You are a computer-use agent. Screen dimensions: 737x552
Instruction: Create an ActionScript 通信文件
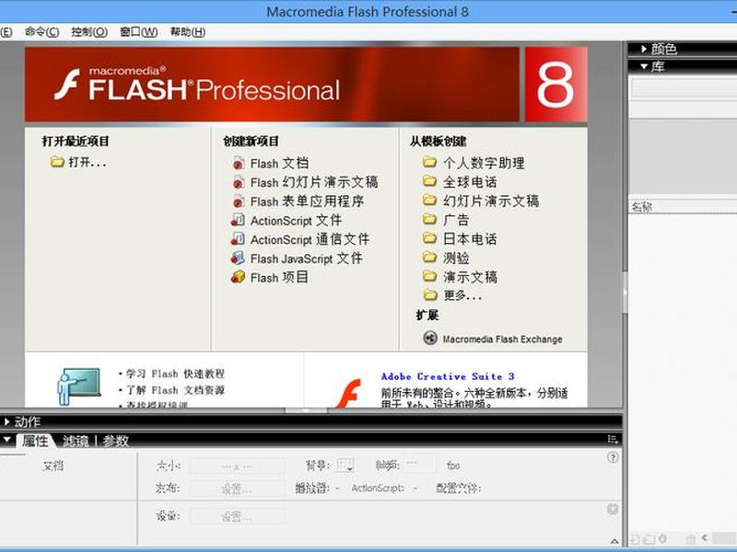pyautogui.click(x=310, y=239)
